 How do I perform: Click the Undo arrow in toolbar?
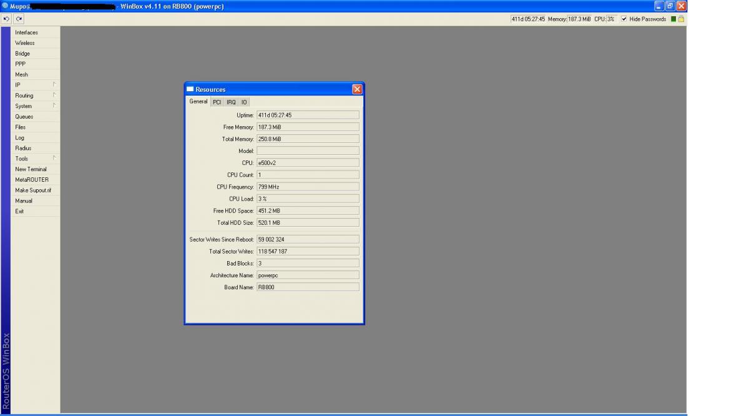[7, 19]
